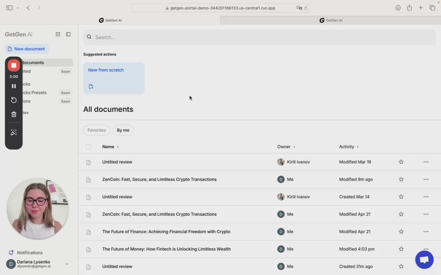441x275 pixels.
Task: Open the apps grid icon in sidebar
Action: point(58,34)
